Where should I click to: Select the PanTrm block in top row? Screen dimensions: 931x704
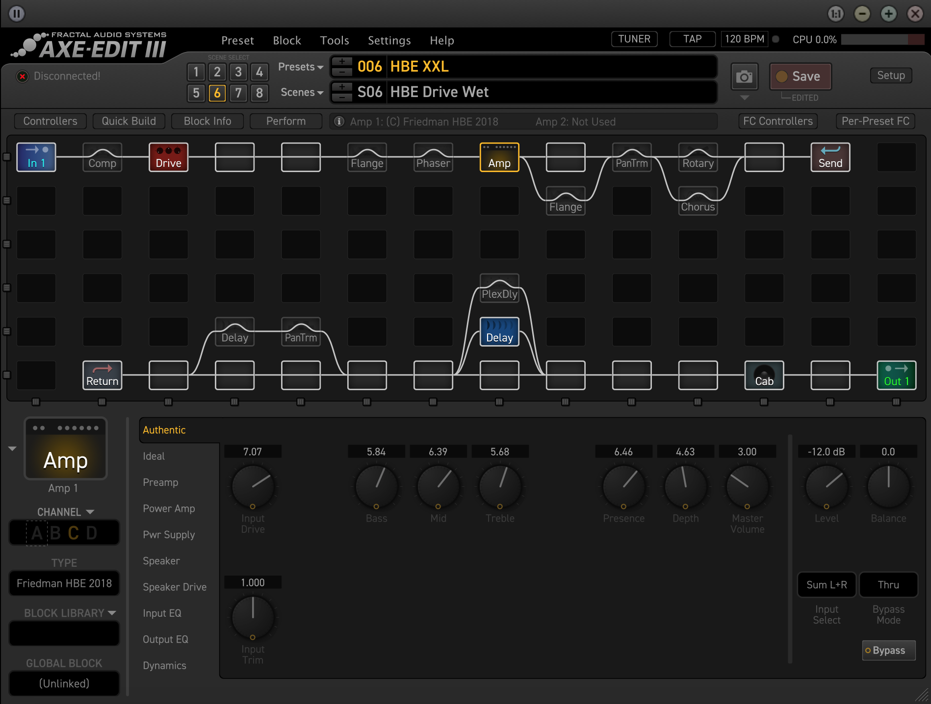pos(632,157)
